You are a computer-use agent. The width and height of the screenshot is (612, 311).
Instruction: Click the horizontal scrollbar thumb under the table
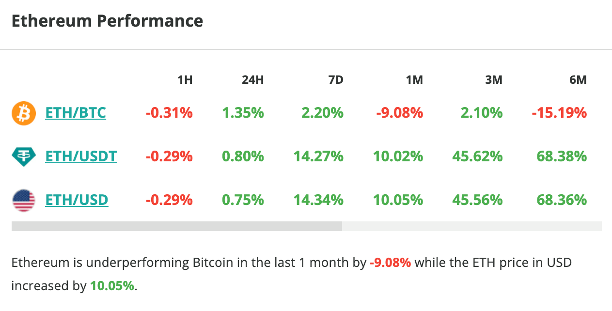(x=177, y=226)
